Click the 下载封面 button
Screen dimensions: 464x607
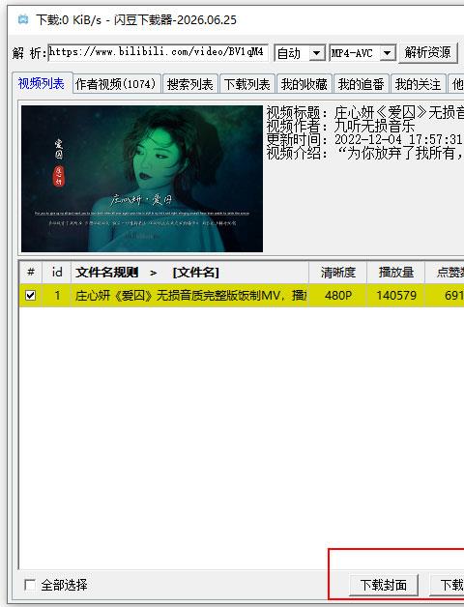[x=384, y=585]
